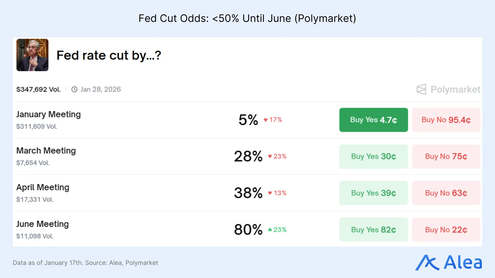Screen dimensions: 495x278
Task: Buy No at 22¢ for June Meeting
Action: click(446, 230)
